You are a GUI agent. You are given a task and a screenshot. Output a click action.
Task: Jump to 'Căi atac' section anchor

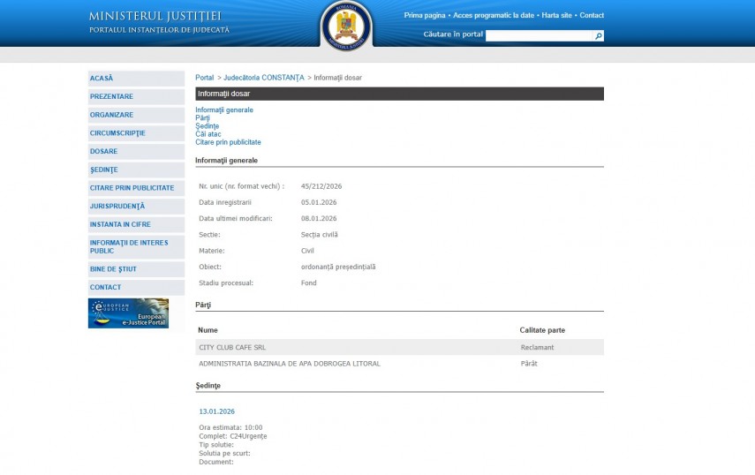coord(208,134)
